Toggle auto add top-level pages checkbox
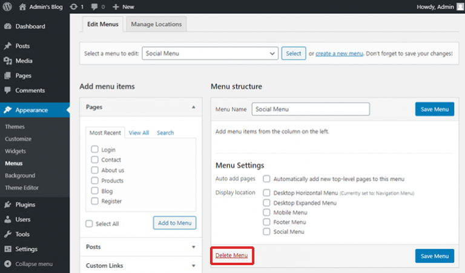 coord(266,179)
